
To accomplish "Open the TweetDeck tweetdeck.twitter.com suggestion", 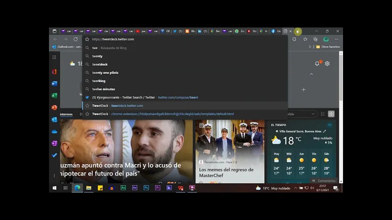I will tap(185, 106).
